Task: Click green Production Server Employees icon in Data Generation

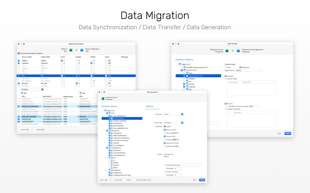Action: pos(103,98)
